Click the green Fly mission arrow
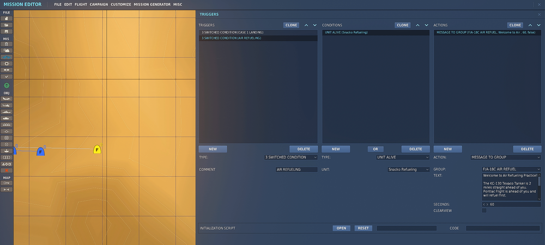The height and width of the screenshot is (245, 545). (x=7, y=85)
